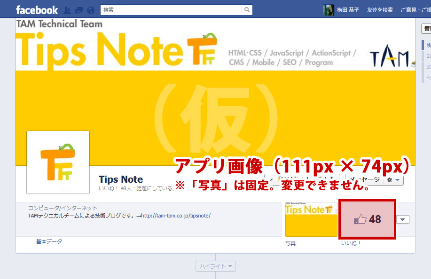Click the Tips Note page title
Image resolution: width=431 pixels, height=279 pixels.
pyautogui.click(x=121, y=179)
